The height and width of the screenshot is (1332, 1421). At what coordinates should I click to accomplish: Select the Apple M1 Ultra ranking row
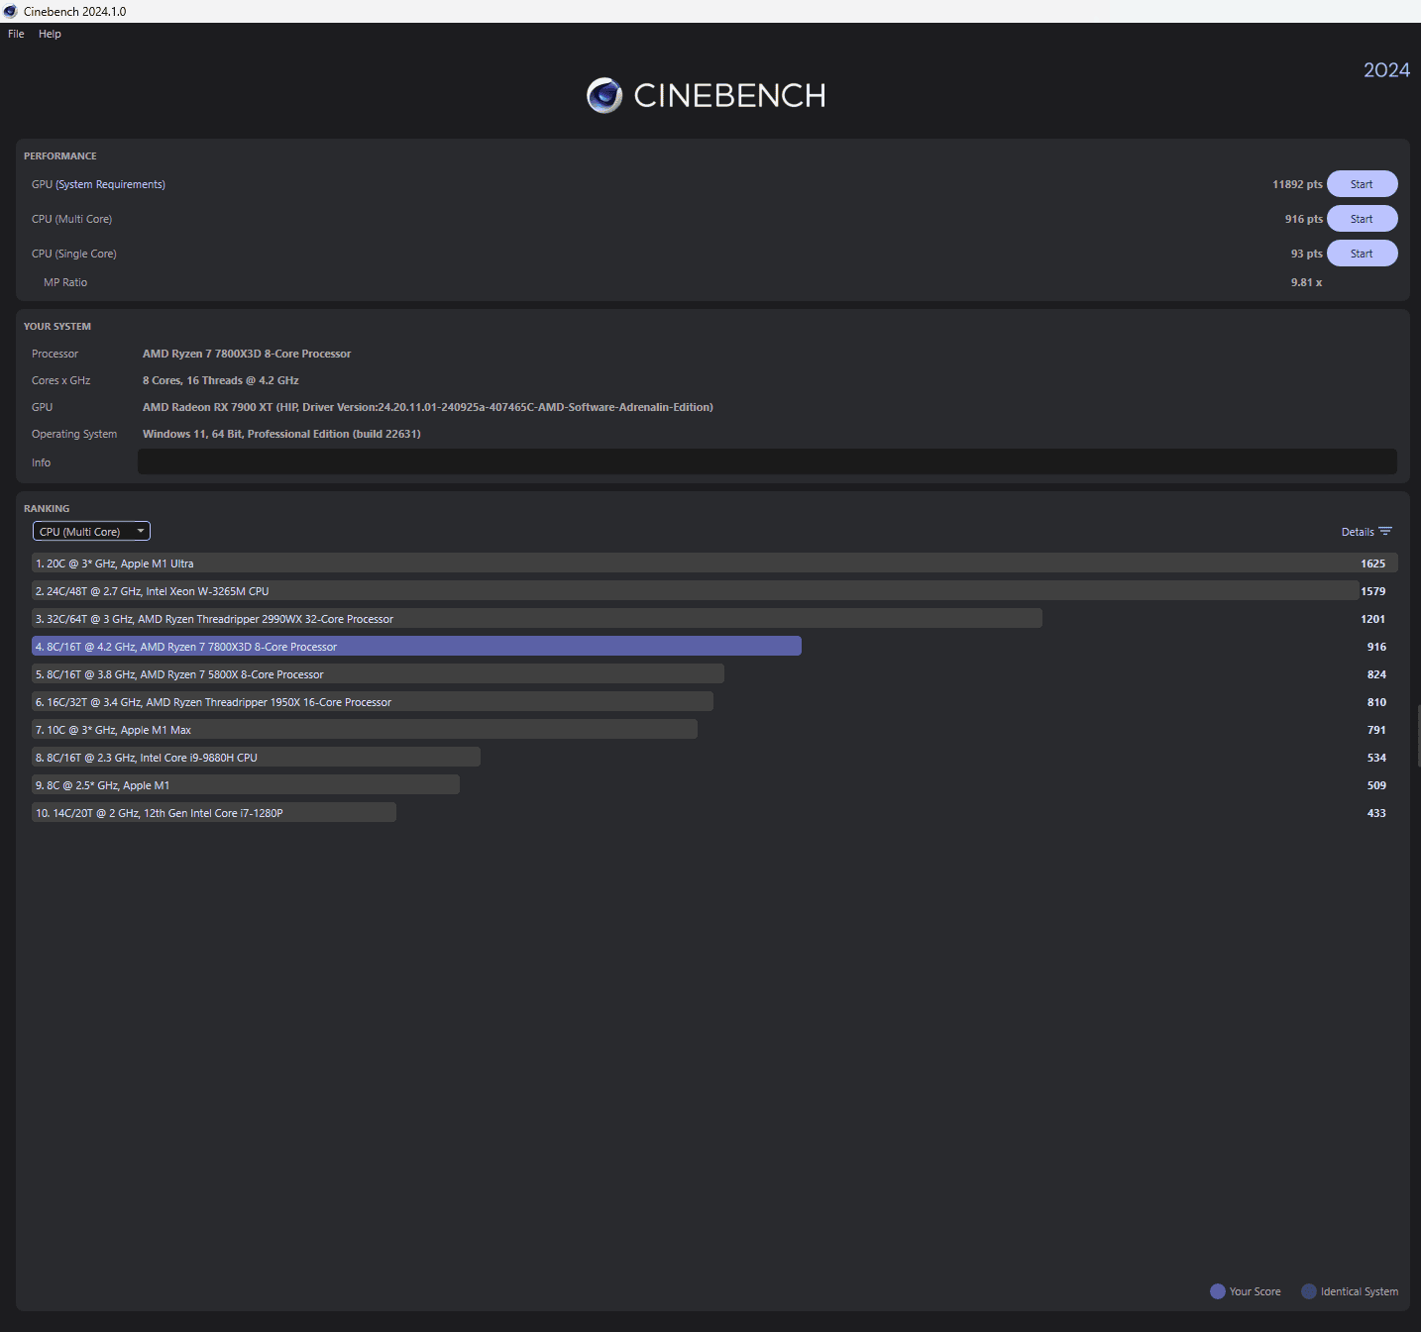(x=714, y=563)
